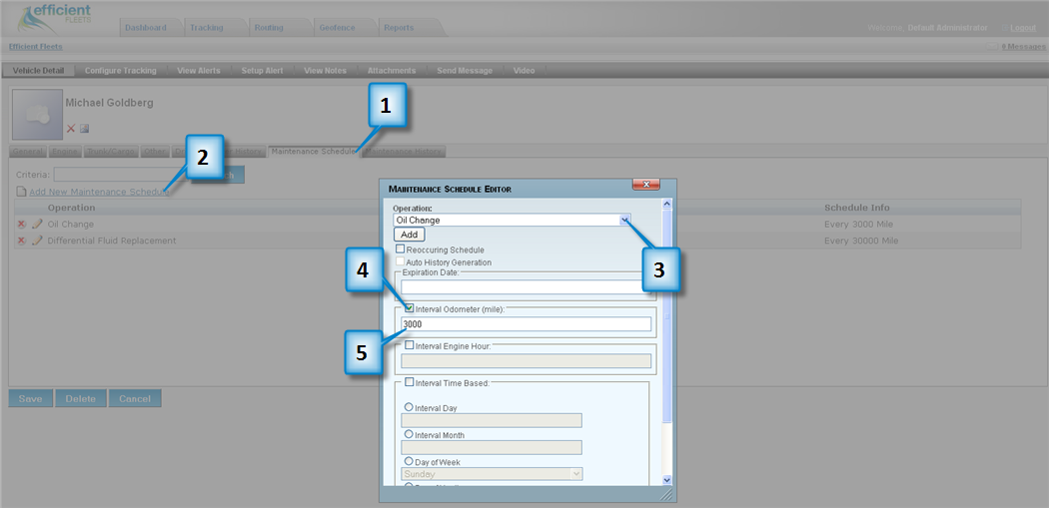Open Send Message
Image resolution: width=1049 pixels, height=508 pixels.
pos(465,70)
